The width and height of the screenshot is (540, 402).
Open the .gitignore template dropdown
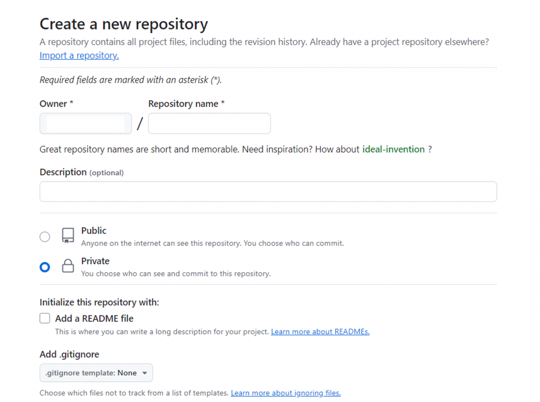(x=96, y=373)
